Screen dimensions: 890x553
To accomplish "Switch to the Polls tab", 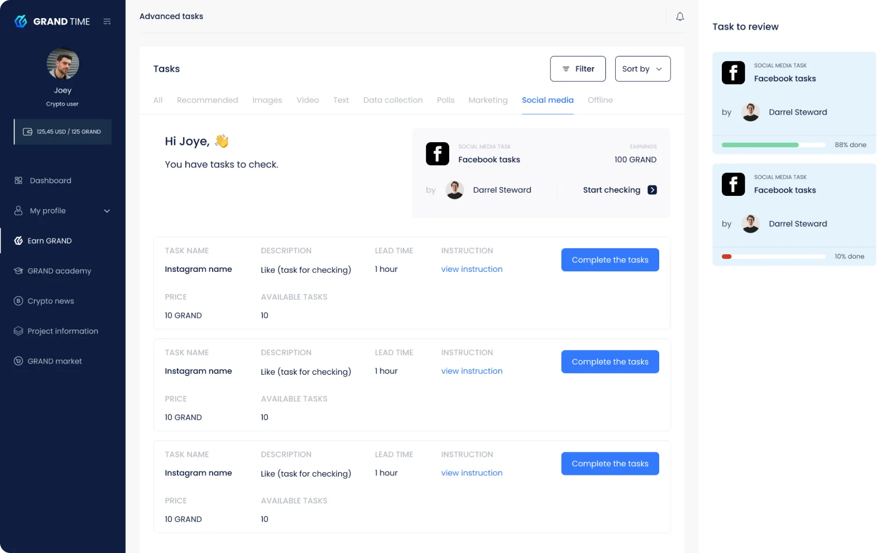I will (446, 100).
